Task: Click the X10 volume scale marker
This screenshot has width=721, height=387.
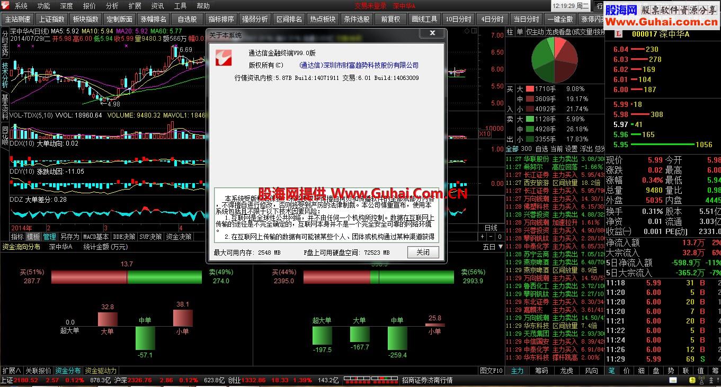Action: (485, 134)
